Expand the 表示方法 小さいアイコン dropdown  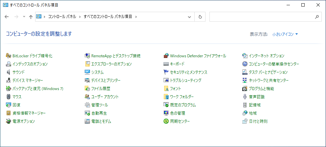tap(285, 34)
